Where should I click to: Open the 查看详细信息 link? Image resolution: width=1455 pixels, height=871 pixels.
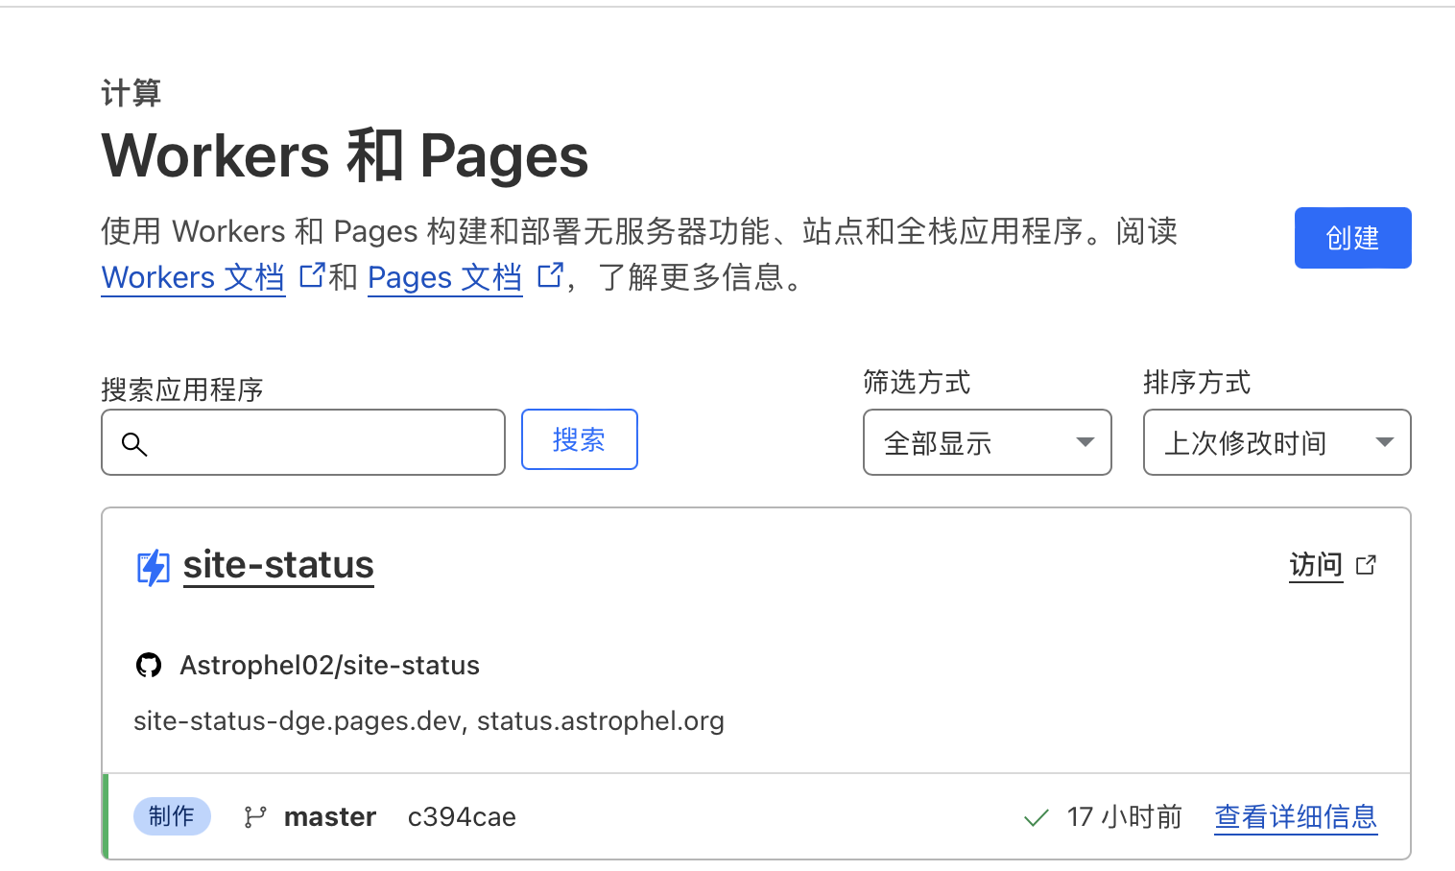(1296, 817)
